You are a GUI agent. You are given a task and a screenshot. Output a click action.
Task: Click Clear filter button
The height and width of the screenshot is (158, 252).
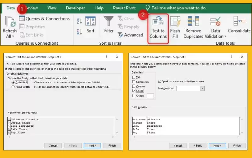point(126,19)
